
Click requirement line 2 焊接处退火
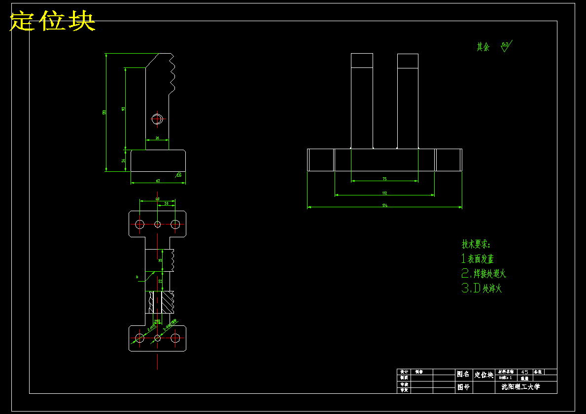point(483,273)
